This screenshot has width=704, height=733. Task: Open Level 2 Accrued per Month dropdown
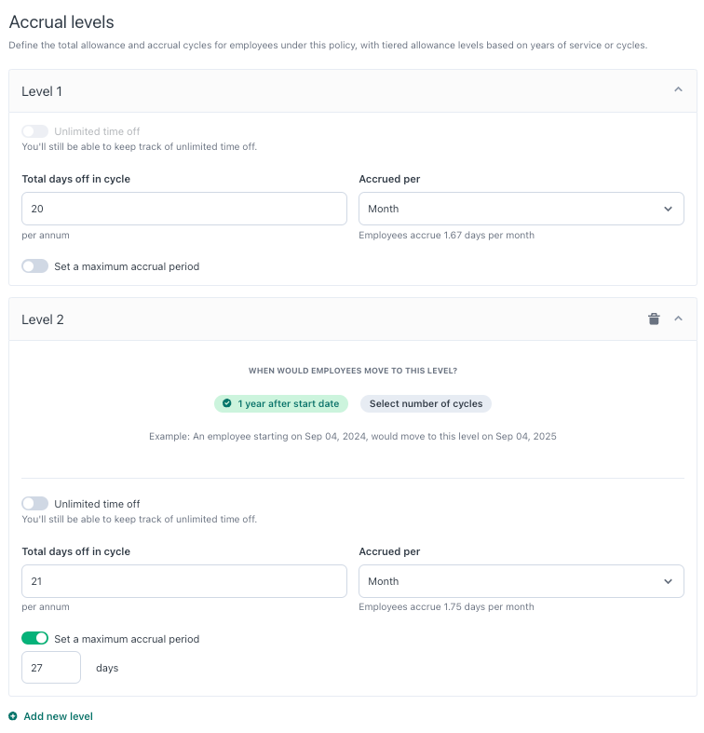pos(521,580)
